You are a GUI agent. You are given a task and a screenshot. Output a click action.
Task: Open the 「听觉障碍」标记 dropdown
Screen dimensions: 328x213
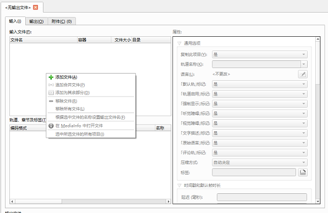(260, 114)
